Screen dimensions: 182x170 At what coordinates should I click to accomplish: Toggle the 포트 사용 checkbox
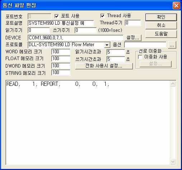(57, 16)
